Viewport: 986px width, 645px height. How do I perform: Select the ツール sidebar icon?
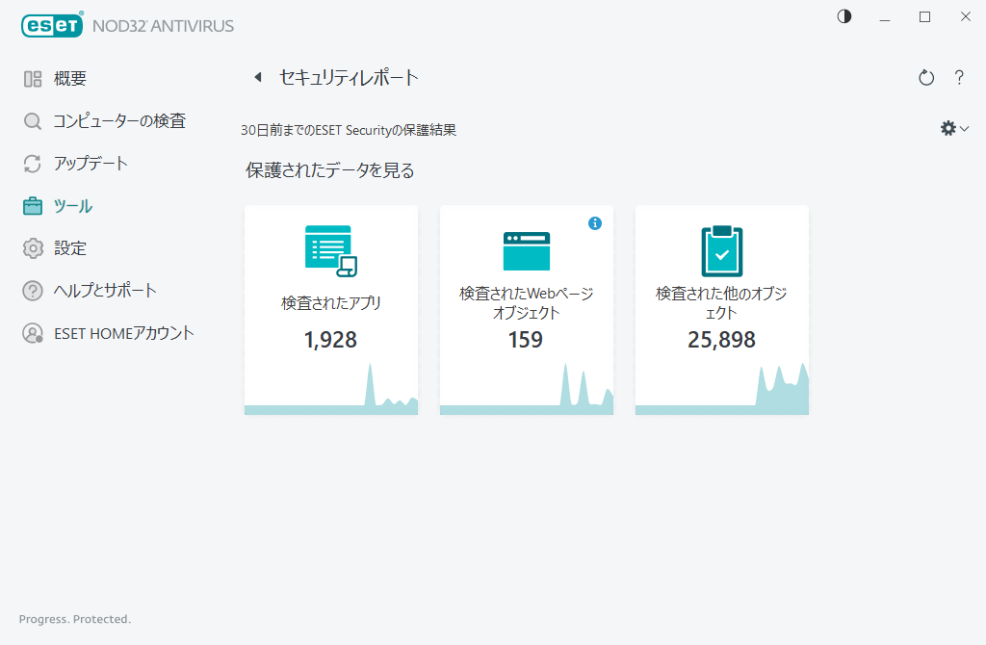32,205
